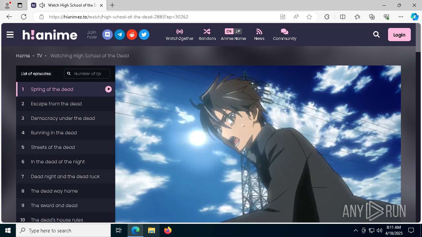
Task: Open Edge Settings and more menu
Action: tap(401, 17)
